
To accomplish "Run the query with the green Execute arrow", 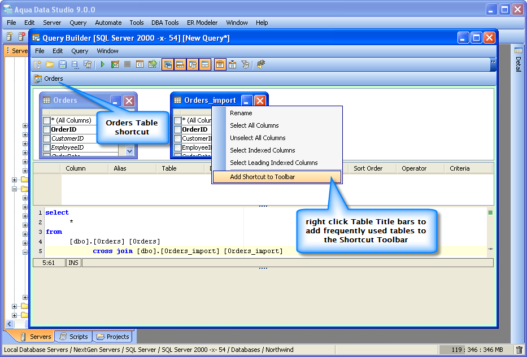I will 102,64.
